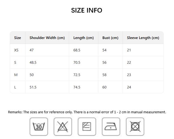Click the Length (cm) column header

(84, 38)
